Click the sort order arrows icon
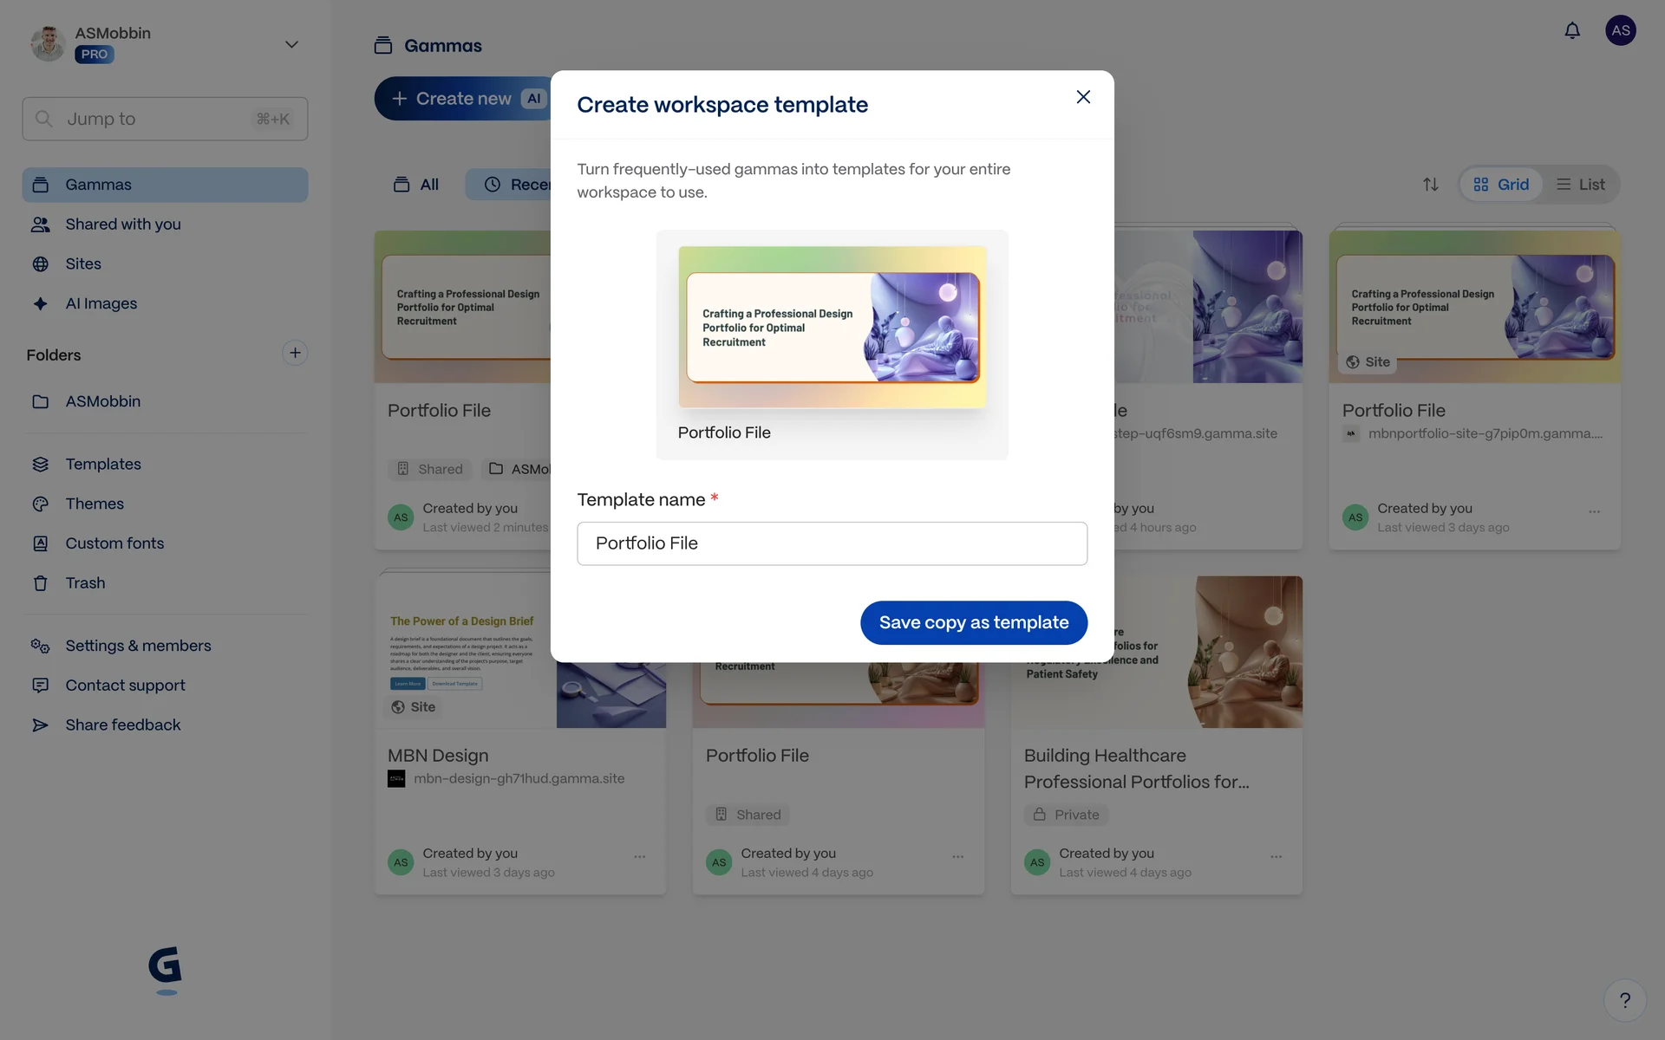Viewport: 1665px width, 1040px height. pyautogui.click(x=1430, y=185)
